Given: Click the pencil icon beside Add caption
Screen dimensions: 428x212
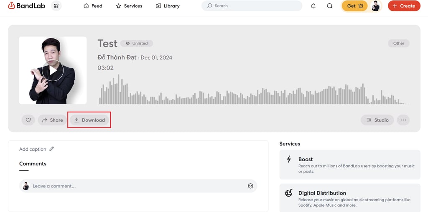Looking at the screenshot, I should (x=51, y=149).
